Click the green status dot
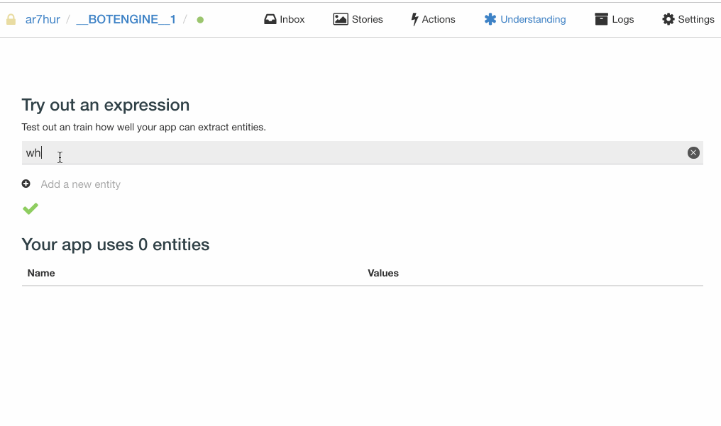Viewport: 721px width, 426px height. 200,20
